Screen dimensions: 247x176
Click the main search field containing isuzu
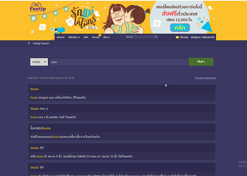[x=118, y=62]
